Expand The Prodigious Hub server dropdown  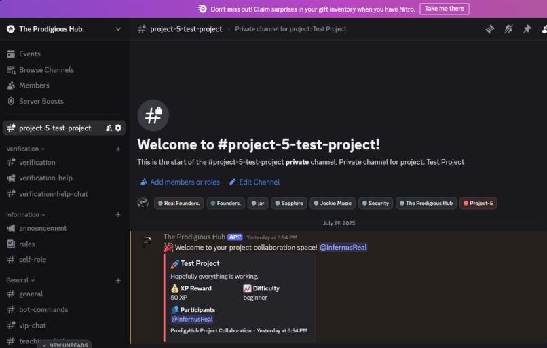pos(118,29)
